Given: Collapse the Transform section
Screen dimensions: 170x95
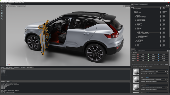Looking at the screenshot, I should [132, 53].
